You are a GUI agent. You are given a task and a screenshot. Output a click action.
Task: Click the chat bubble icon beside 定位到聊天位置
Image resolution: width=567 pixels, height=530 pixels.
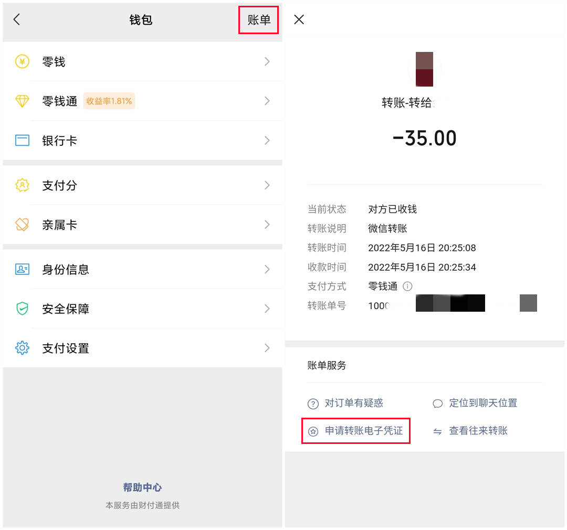[x=437, y=403]
